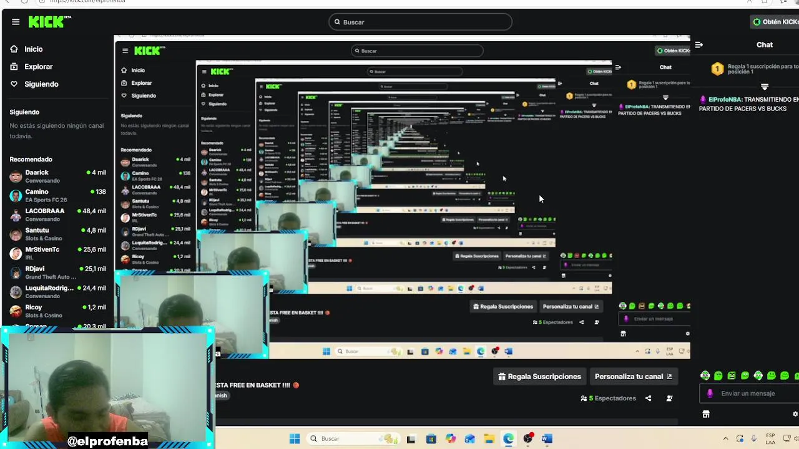Focus the outermost Kick 'Buscar' search field
The image size is (799, 449).
(x=420, y=22)
